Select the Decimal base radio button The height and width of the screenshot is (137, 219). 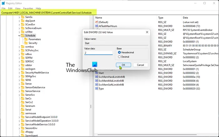119,57
